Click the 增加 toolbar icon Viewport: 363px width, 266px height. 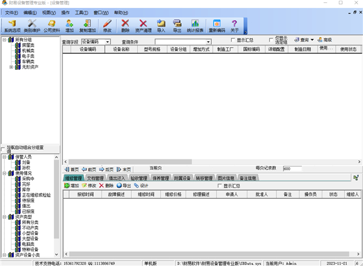point(70,25)
